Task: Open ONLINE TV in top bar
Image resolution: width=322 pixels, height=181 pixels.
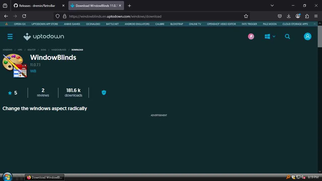Action: click(195, 24)
